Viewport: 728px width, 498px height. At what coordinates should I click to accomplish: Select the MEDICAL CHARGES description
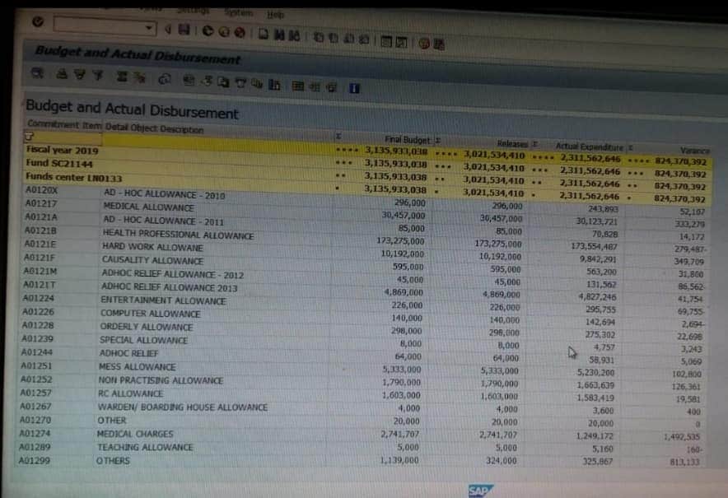tap(135, 434)
